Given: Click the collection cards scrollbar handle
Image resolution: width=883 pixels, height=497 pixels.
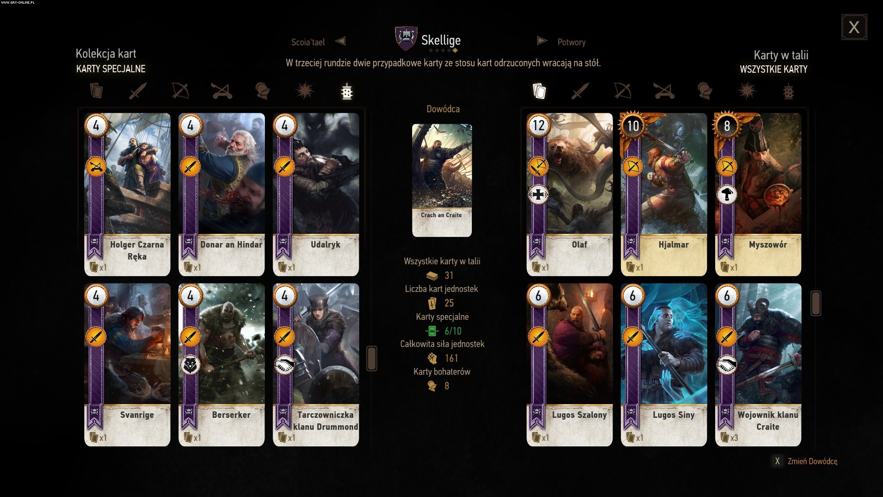Looking at the screenshot, I should tap(372, 358).
